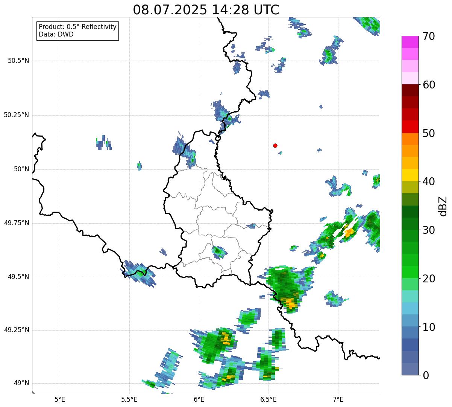Pick the topmost magenta colorbar band
The image size is (452, 407).
(x=410, y=42)
